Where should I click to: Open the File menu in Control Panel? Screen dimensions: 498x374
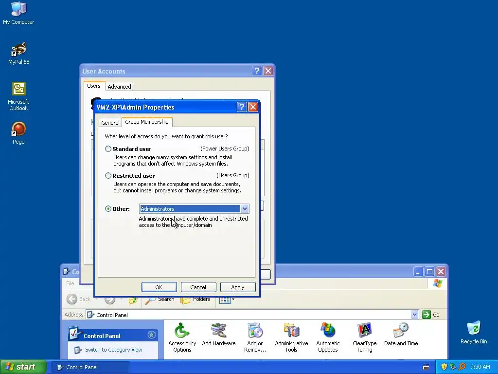(x=70, y=283)
